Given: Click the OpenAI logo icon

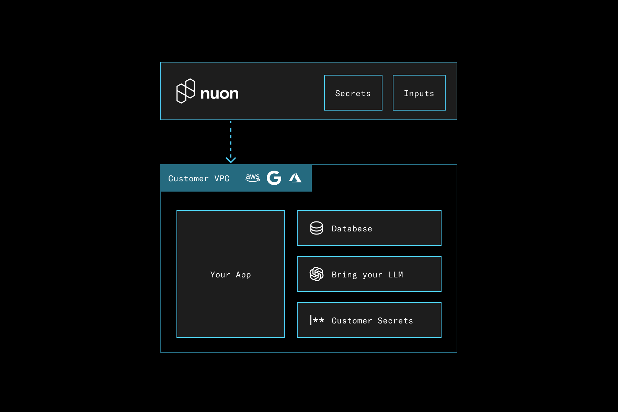Looking at the screenshot, I should click(317, 274).
